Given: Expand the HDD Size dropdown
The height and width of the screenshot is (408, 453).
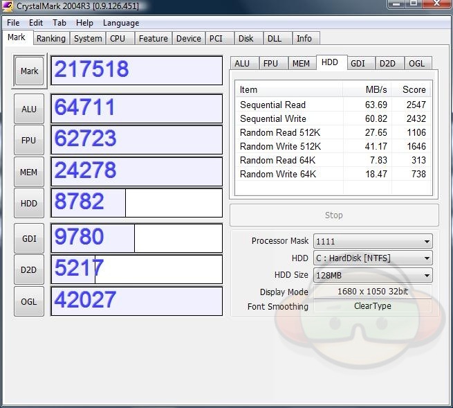Looking at the screenshot, I should (x=427, y=275).
